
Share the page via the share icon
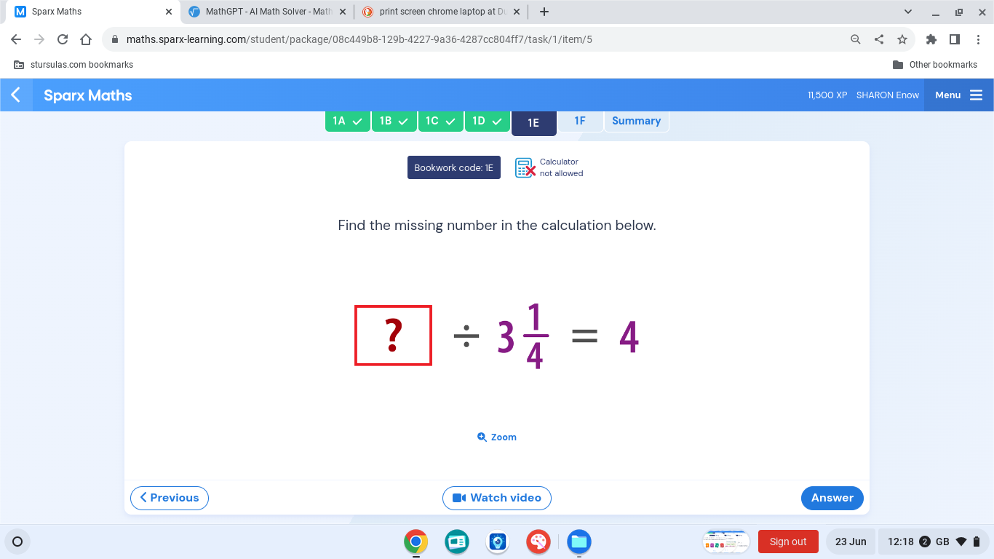coord(879,39)
